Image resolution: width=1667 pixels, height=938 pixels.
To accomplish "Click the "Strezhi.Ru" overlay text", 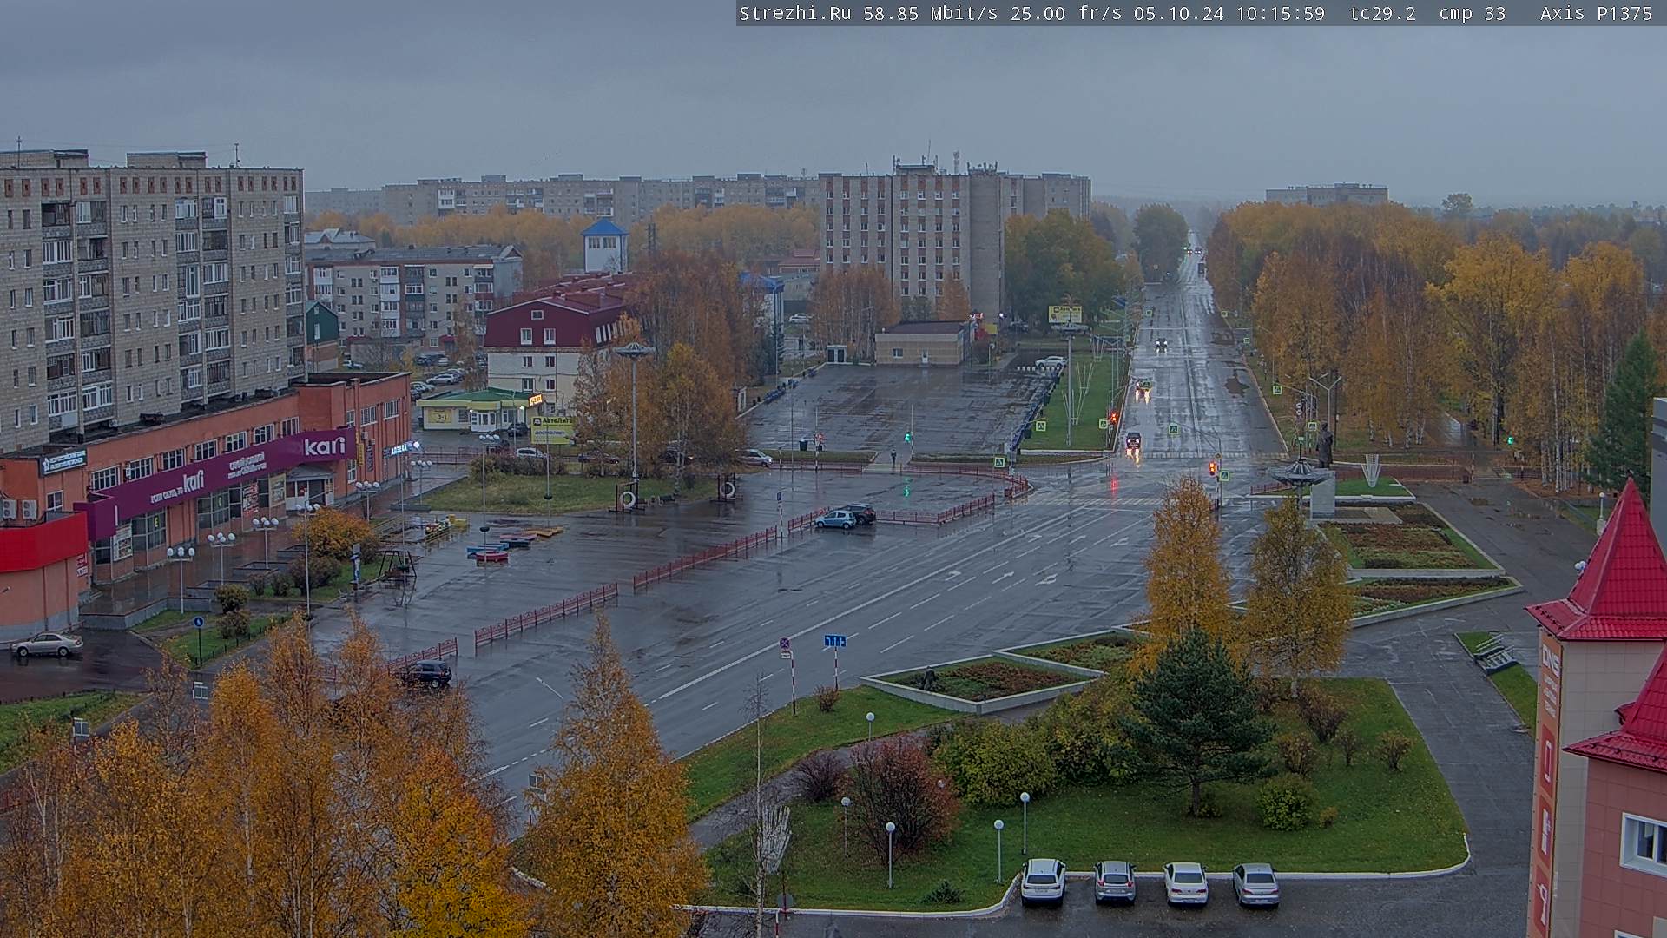I will click(x=795, y=13).
